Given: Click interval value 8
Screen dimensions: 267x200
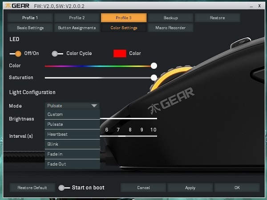Looking at the screenshot, I should 130,130.
